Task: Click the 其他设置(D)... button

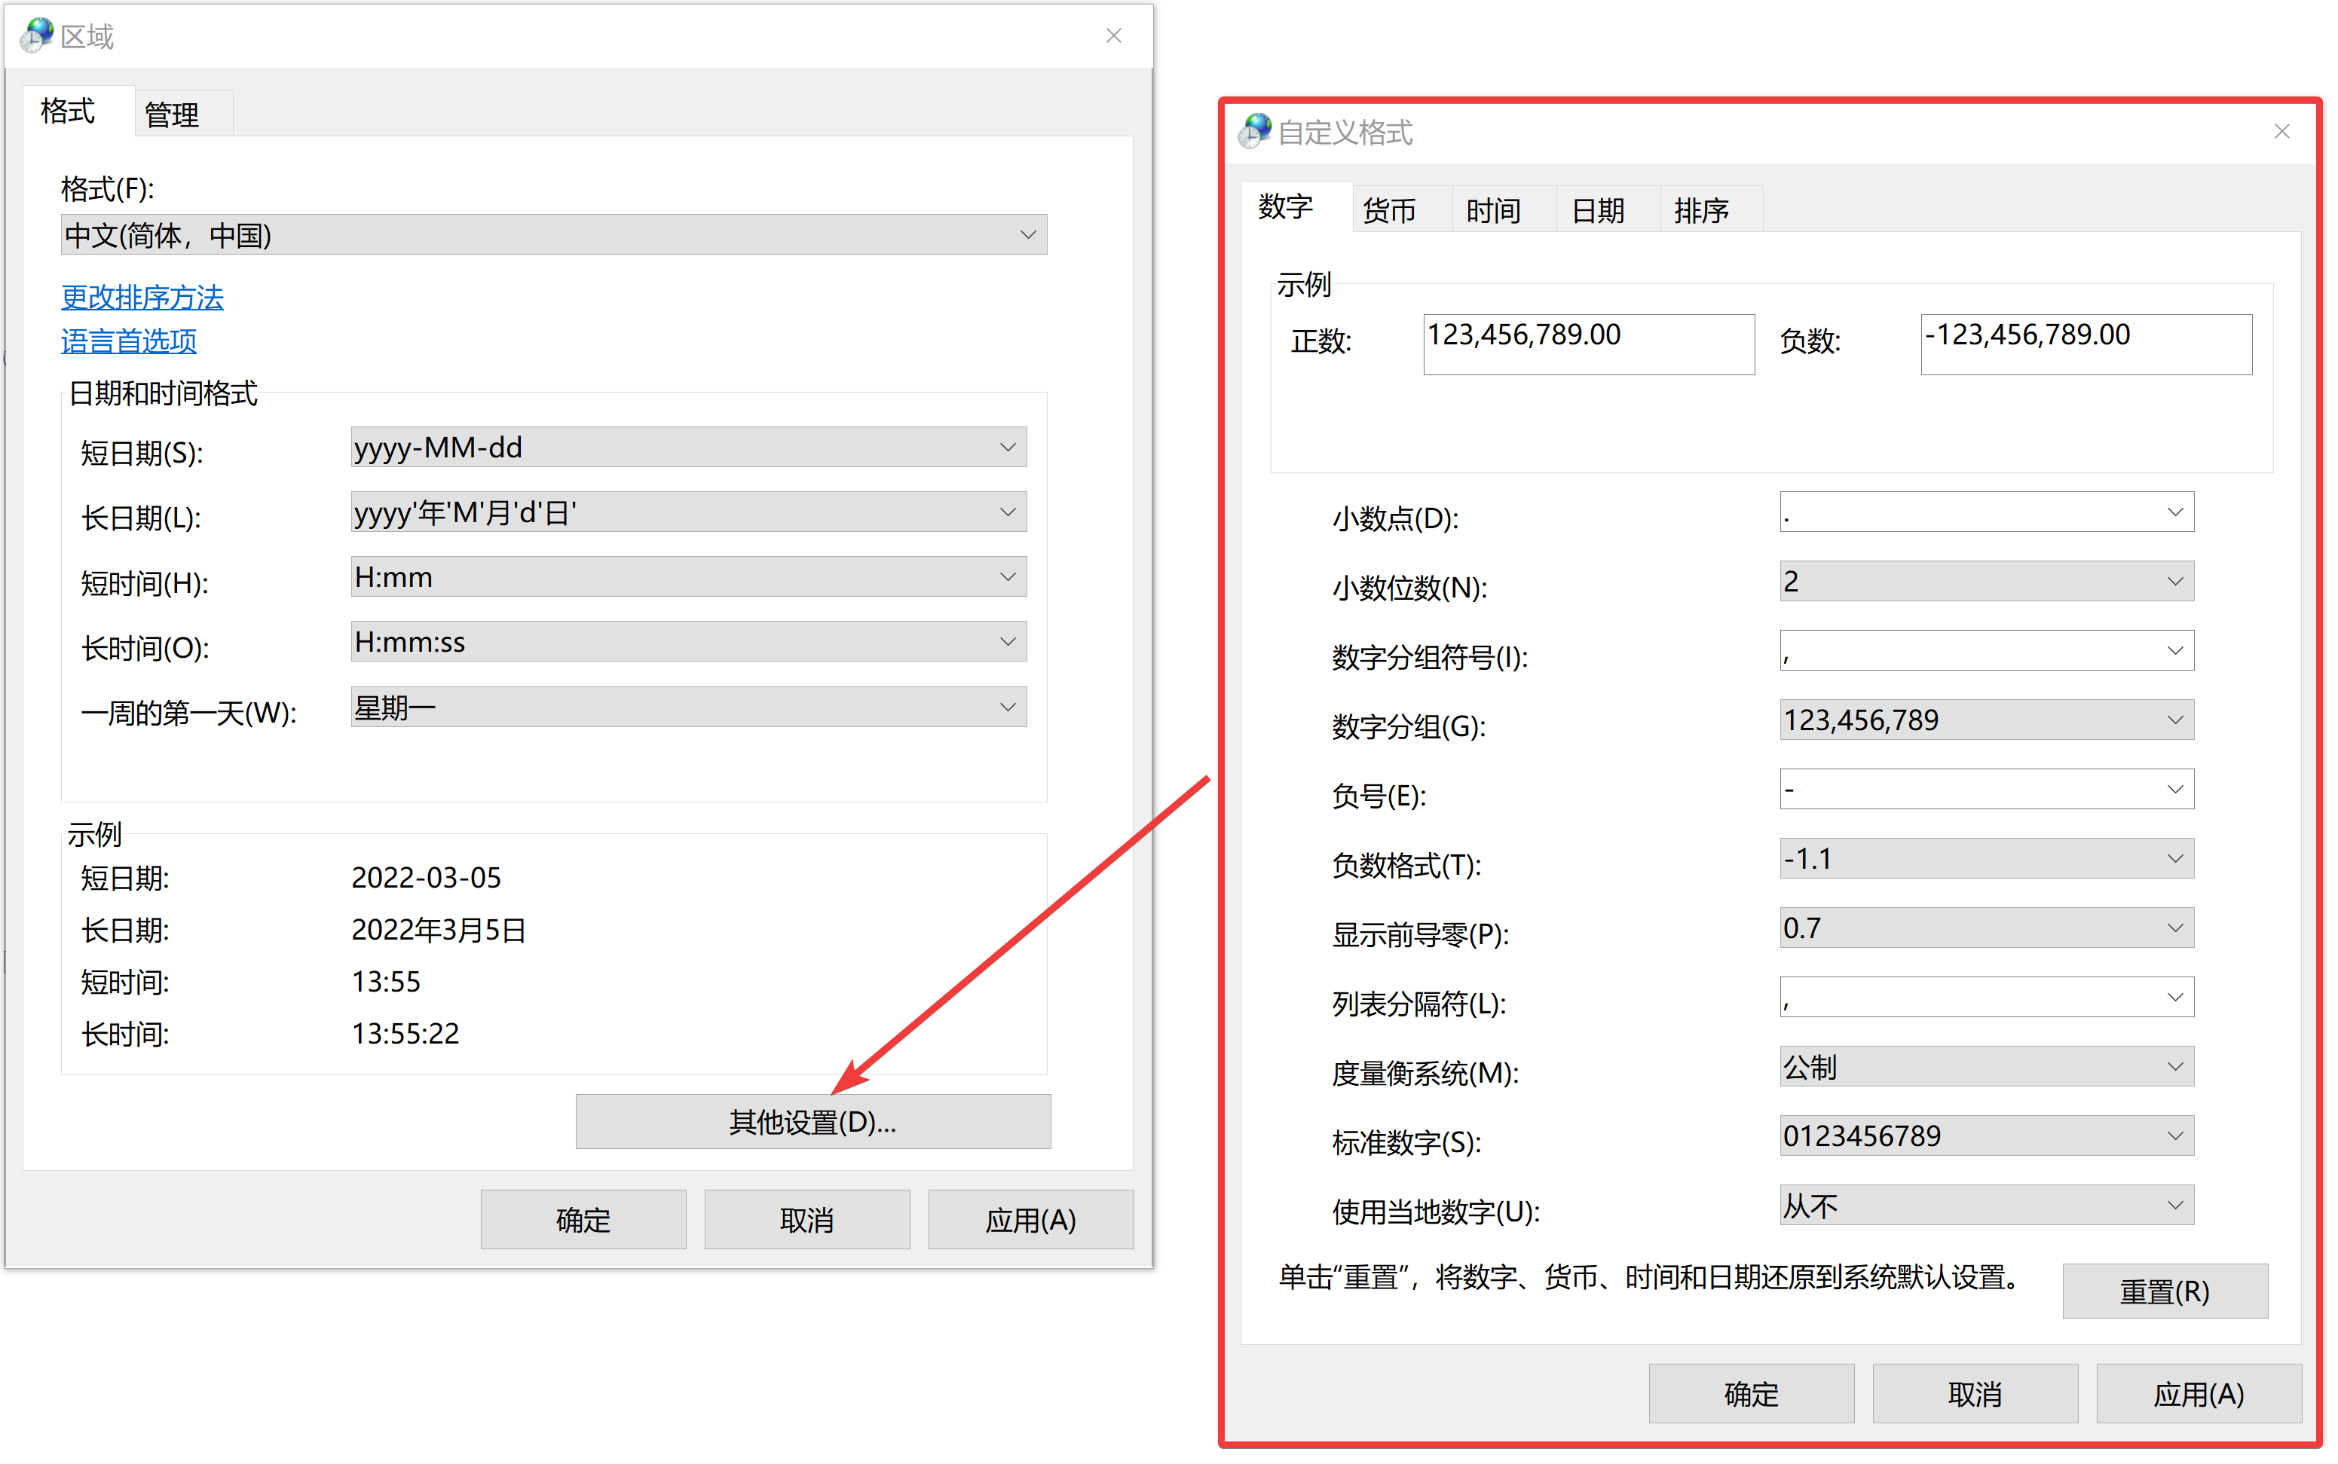Action: click(x=812, y=1121)
